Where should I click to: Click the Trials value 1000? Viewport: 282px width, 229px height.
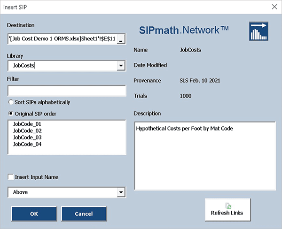click(x=186, y=96)
